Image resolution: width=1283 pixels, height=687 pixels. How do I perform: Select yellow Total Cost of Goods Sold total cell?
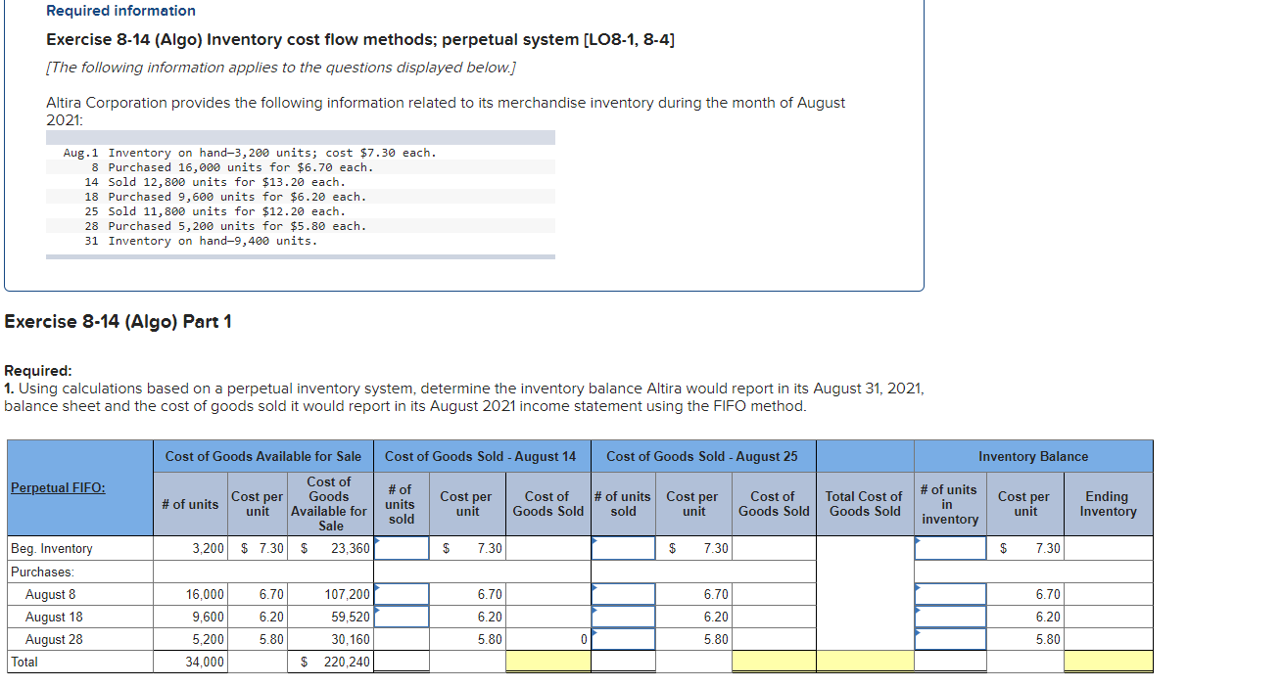(x=865, y=662)
